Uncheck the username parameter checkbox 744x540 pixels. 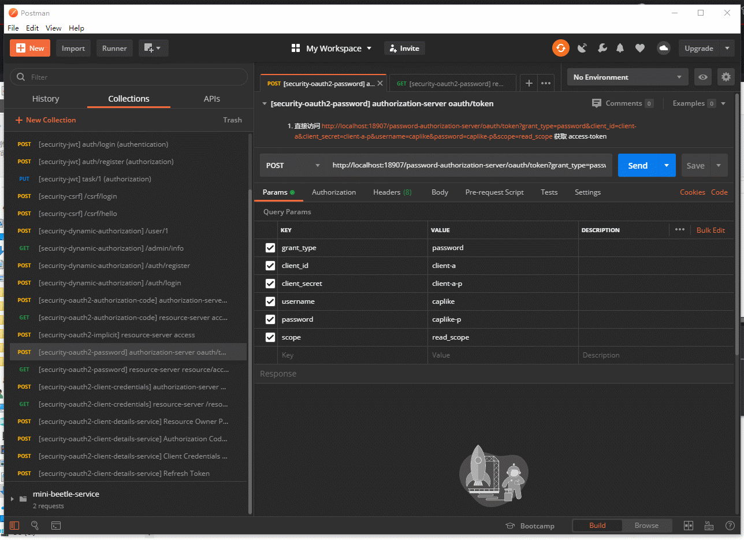270,301
